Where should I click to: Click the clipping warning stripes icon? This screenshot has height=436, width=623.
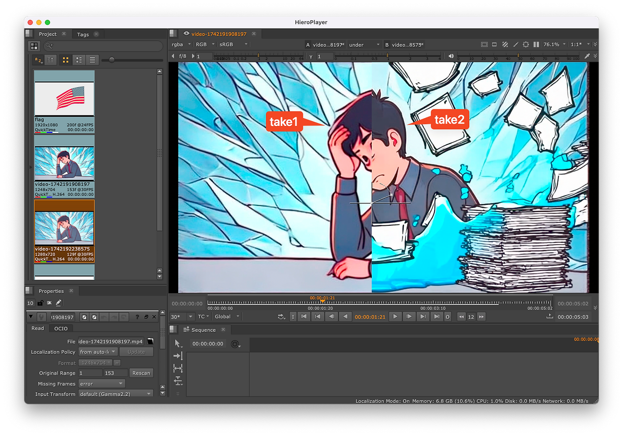tap(505, 44)
